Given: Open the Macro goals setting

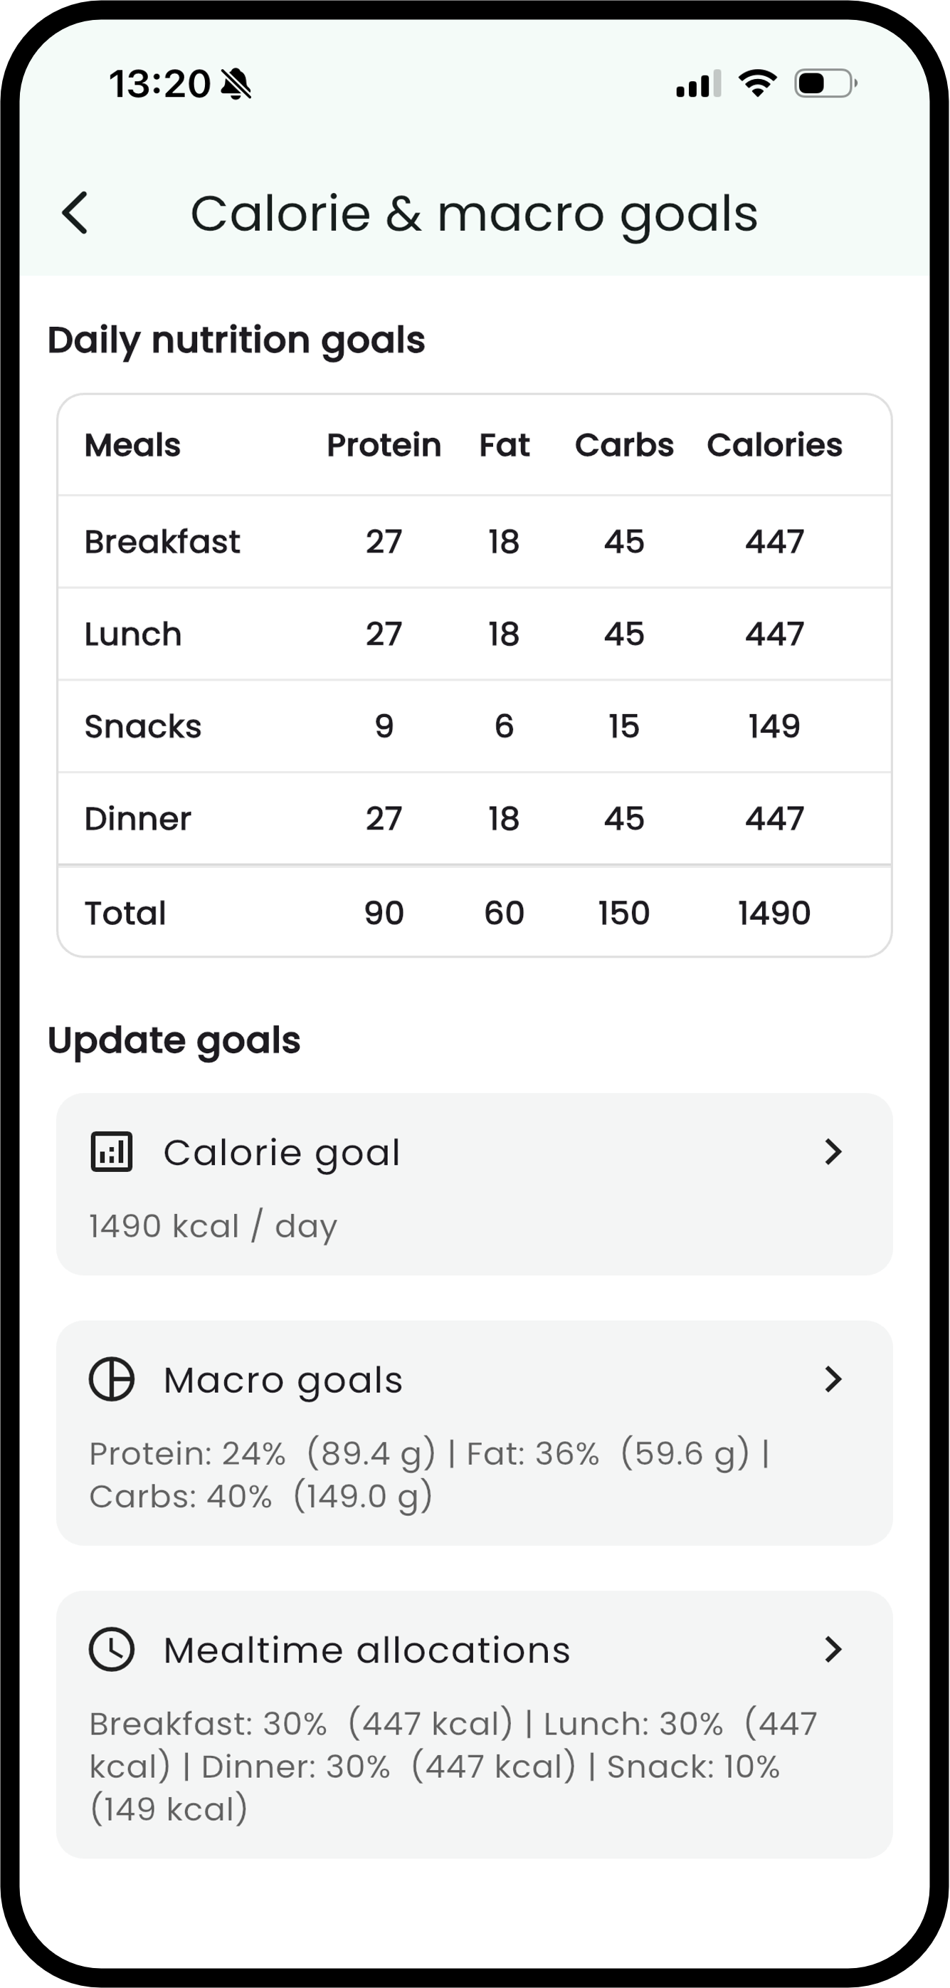Looking at the screenshot, I should click(x=475, y=1433).
